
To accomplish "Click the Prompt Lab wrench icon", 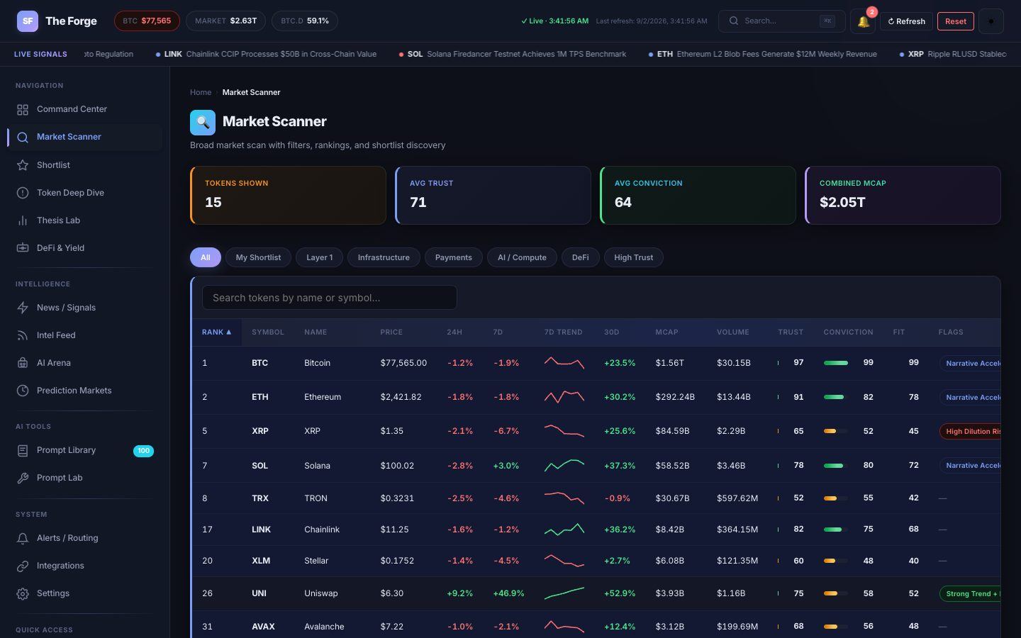I will tap(23, 478).
